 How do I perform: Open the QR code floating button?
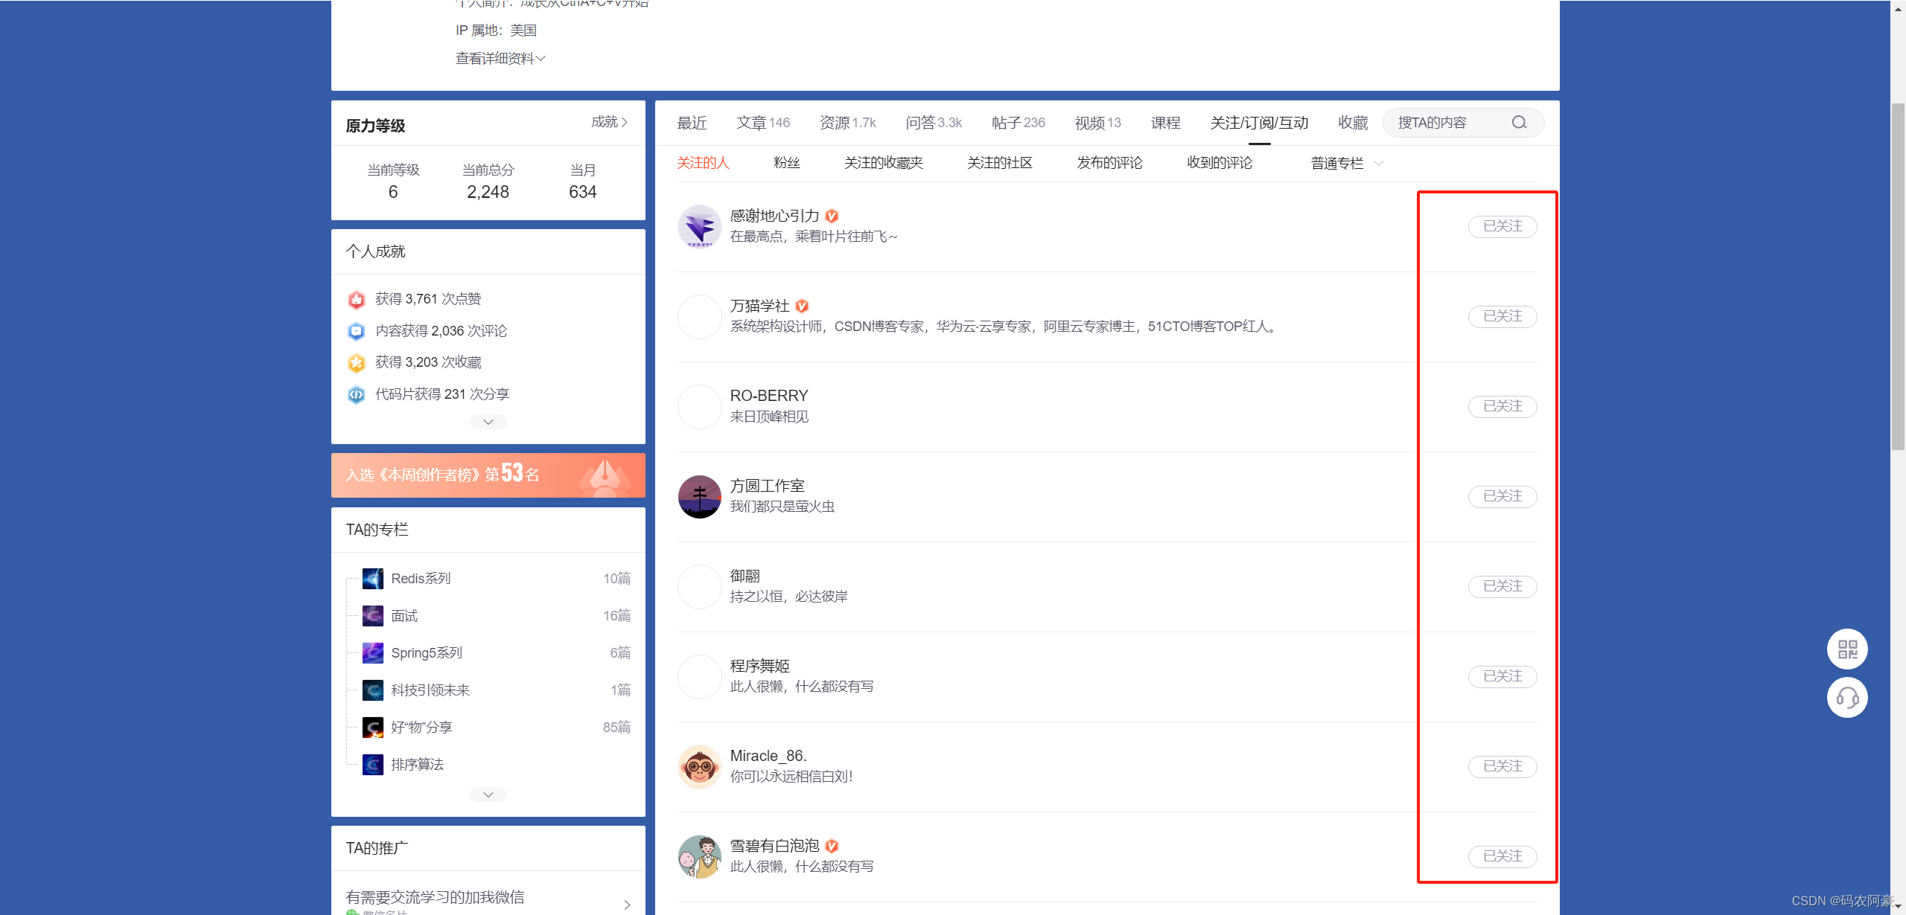[1847, 649]
